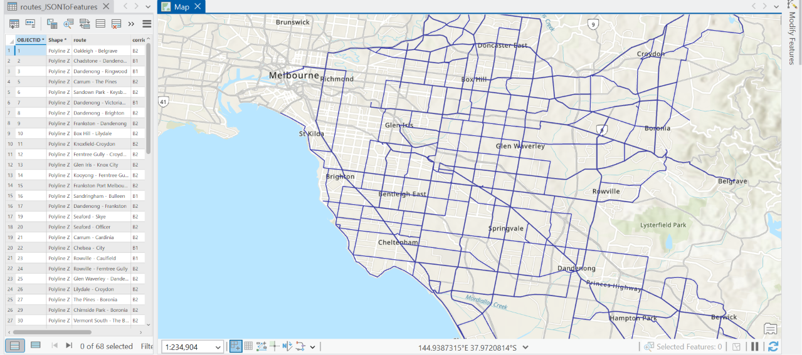Click the coordinates readout 144.9387315°E
This screenshot has width=802, height=355.
(468, 347)
